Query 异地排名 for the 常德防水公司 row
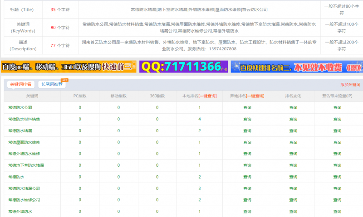This screenshot has width=363, height=217. pos(247,108)
